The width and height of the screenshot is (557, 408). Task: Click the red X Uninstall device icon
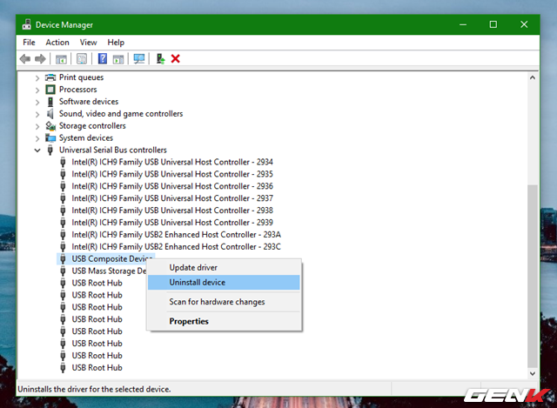pyautogui.click(x=176, y=58)
